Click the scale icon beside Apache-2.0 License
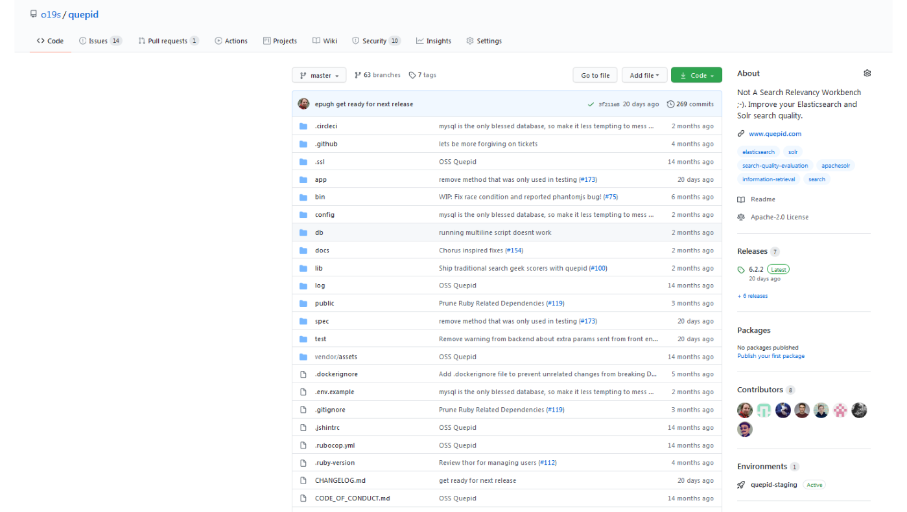 (x=741, y=217)
